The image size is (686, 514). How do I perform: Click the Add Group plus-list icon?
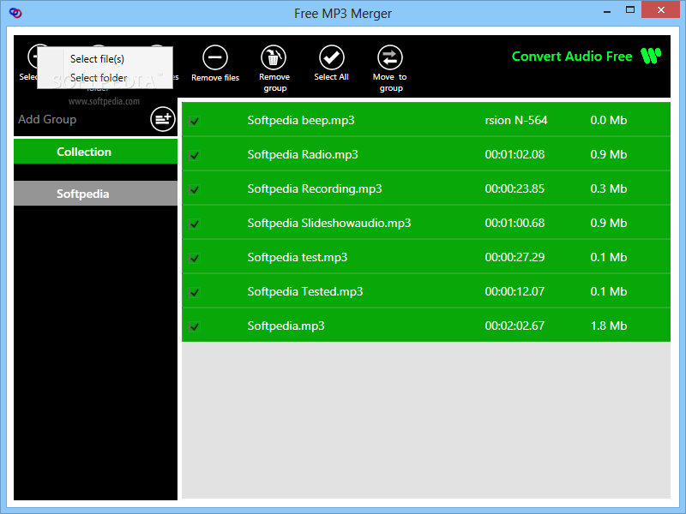click(163, 119)
